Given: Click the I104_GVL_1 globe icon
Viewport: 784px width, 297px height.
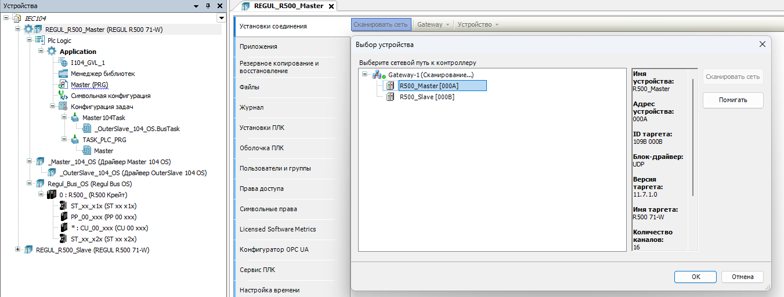Looking at the screenshot, I should pyautogui.click(x=63, y=63).
